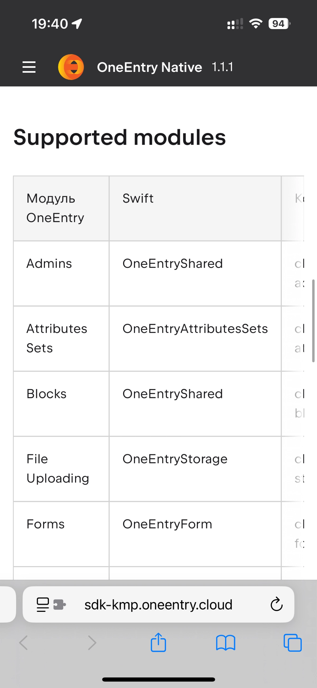Click the page scrollbar thumb

tap(314, 321)
